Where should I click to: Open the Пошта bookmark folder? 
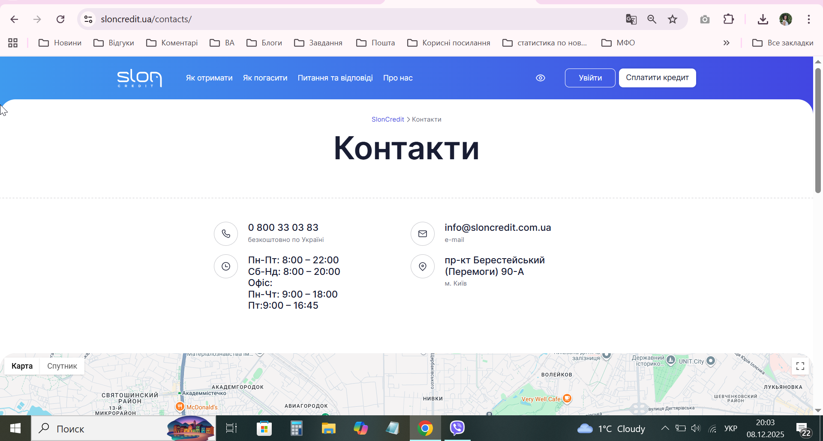click(x=375, y=43)
